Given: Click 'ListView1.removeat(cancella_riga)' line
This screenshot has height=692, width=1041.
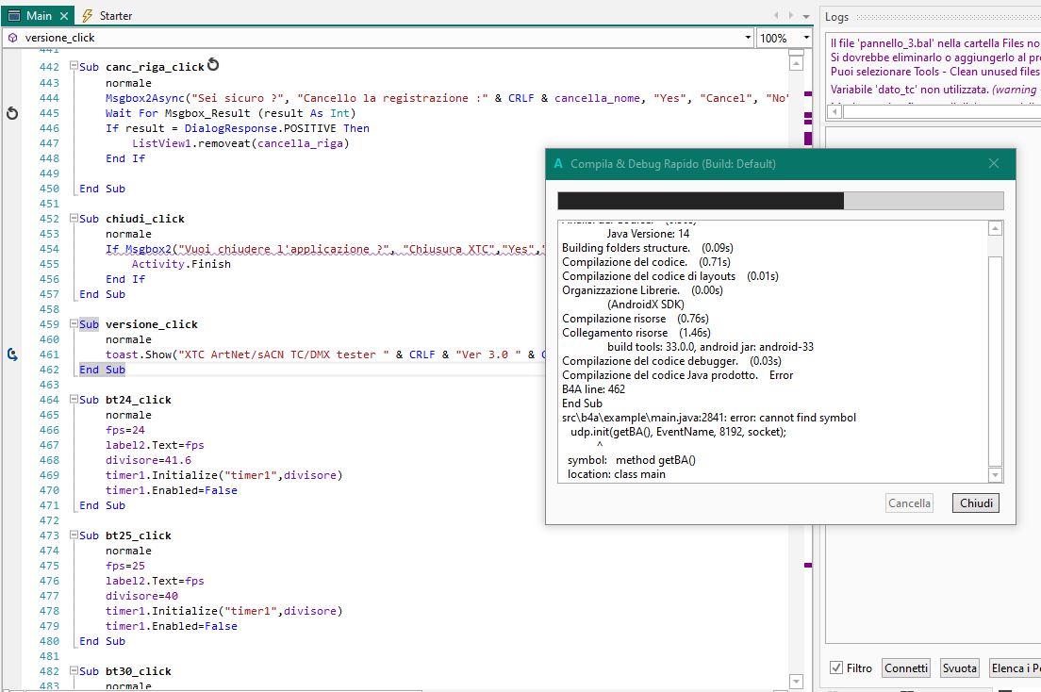Looking at the screenshot, I should [240, 142].
